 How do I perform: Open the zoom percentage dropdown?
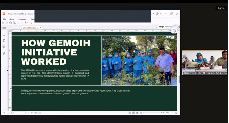pos(172,113)
